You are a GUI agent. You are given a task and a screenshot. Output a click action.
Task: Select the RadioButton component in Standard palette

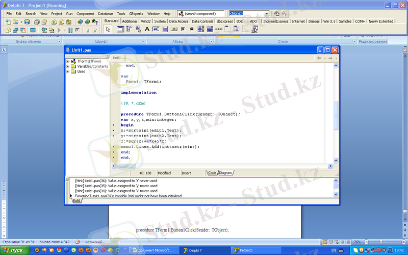pos(192,29)
